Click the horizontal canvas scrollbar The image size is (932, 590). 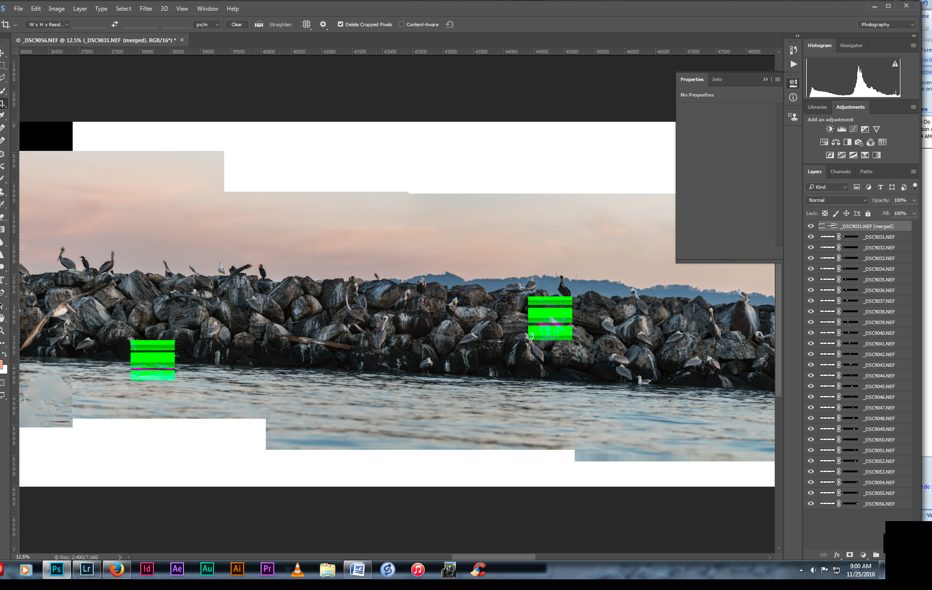493,557
